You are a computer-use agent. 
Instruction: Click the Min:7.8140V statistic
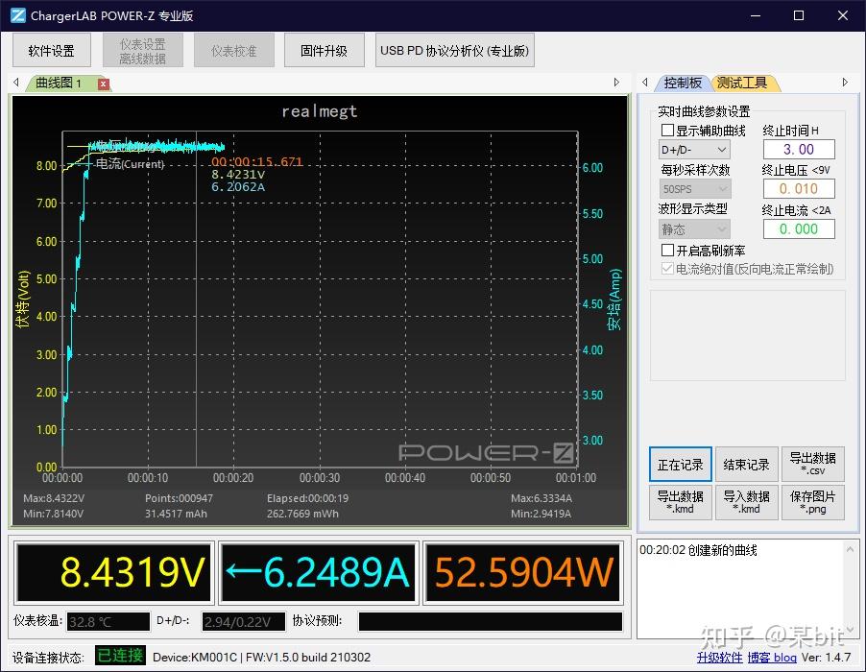point(53,514)
